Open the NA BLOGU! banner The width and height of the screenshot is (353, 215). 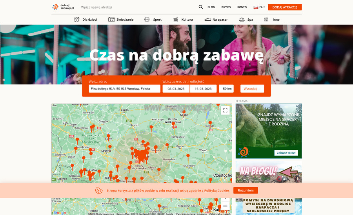[x=269, y=172]
